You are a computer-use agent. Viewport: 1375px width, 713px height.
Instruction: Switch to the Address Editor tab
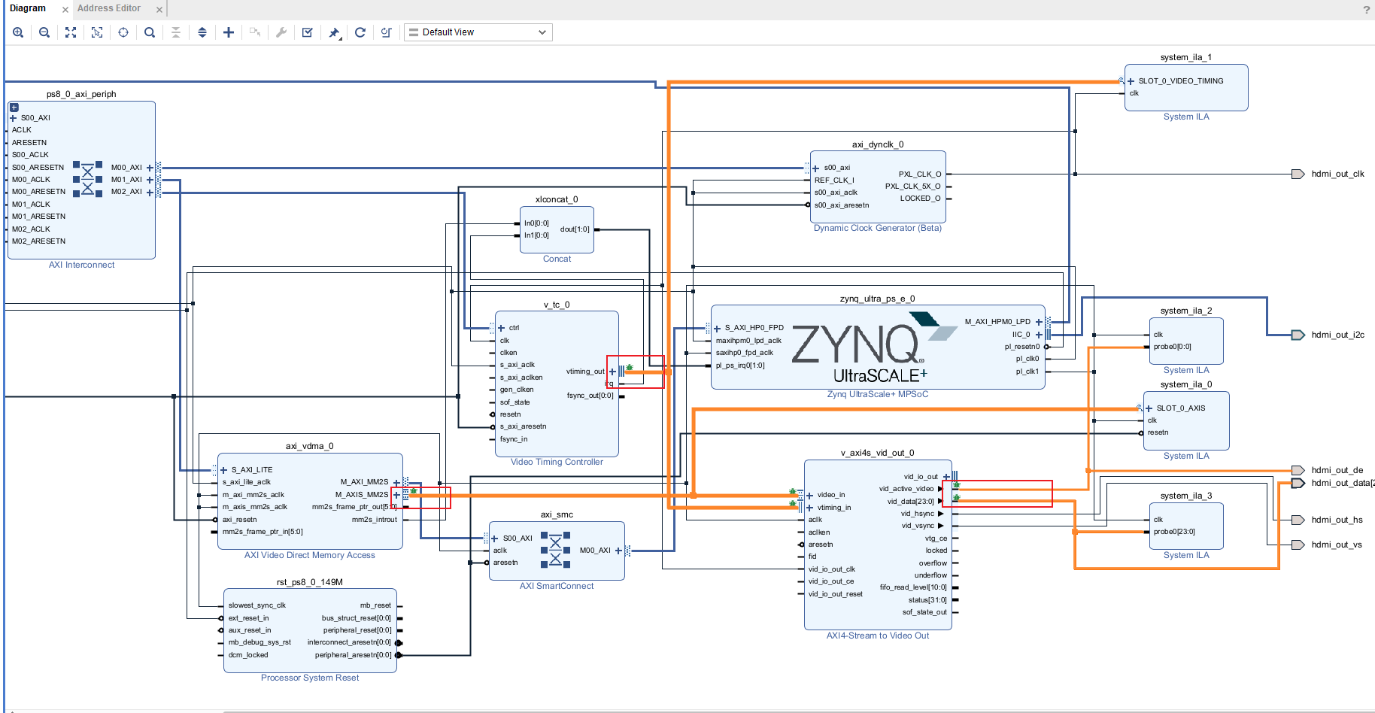click(x=109, y=8)
